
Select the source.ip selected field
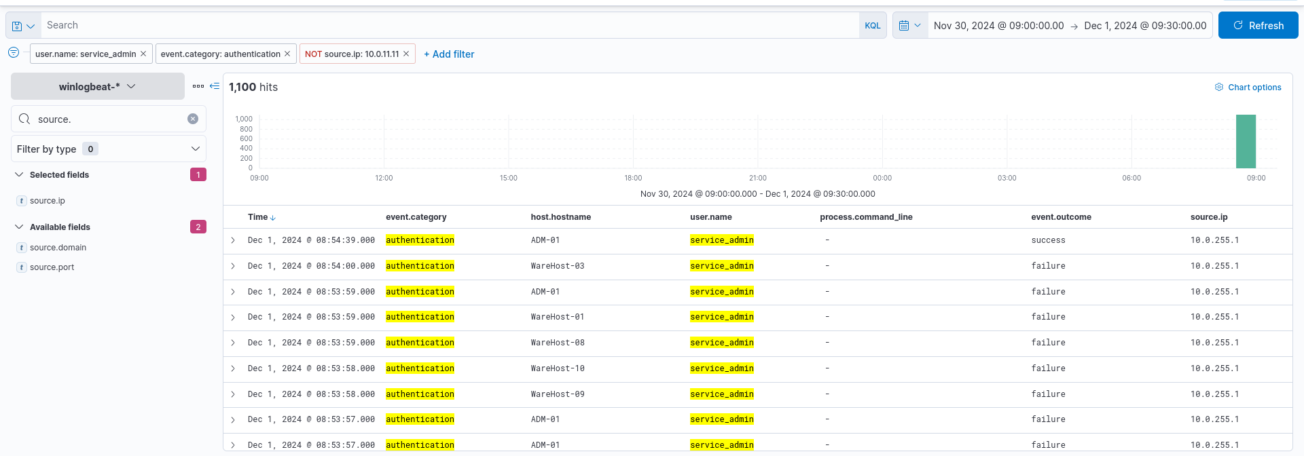click(48, 201)
